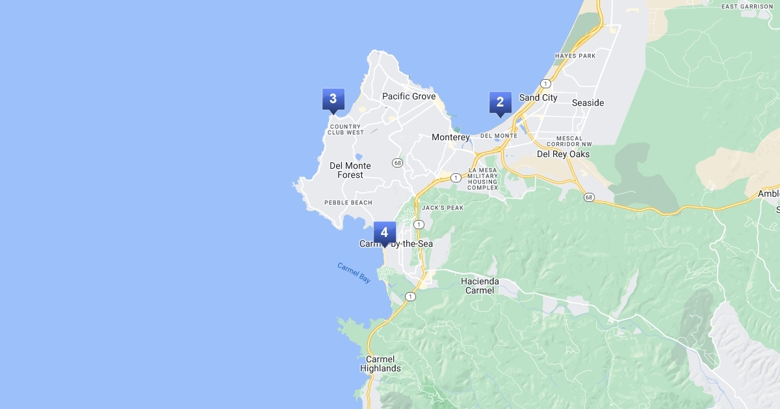This screenshot has width=780, height=409.
Task: Click the Seaside city label
Action: point(588,103)
